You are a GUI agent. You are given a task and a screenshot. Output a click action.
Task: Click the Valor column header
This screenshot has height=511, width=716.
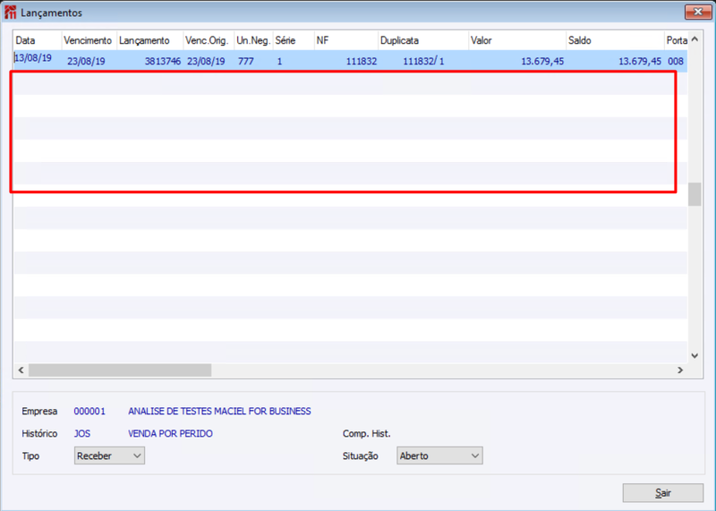pos(517,40)
